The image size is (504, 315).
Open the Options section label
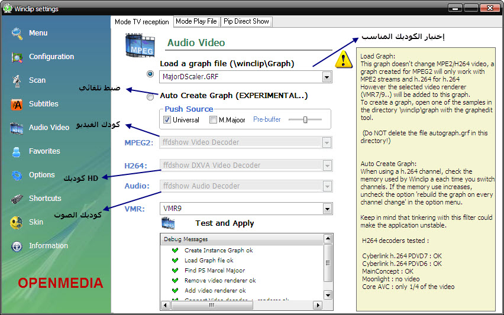pos(42,175)
